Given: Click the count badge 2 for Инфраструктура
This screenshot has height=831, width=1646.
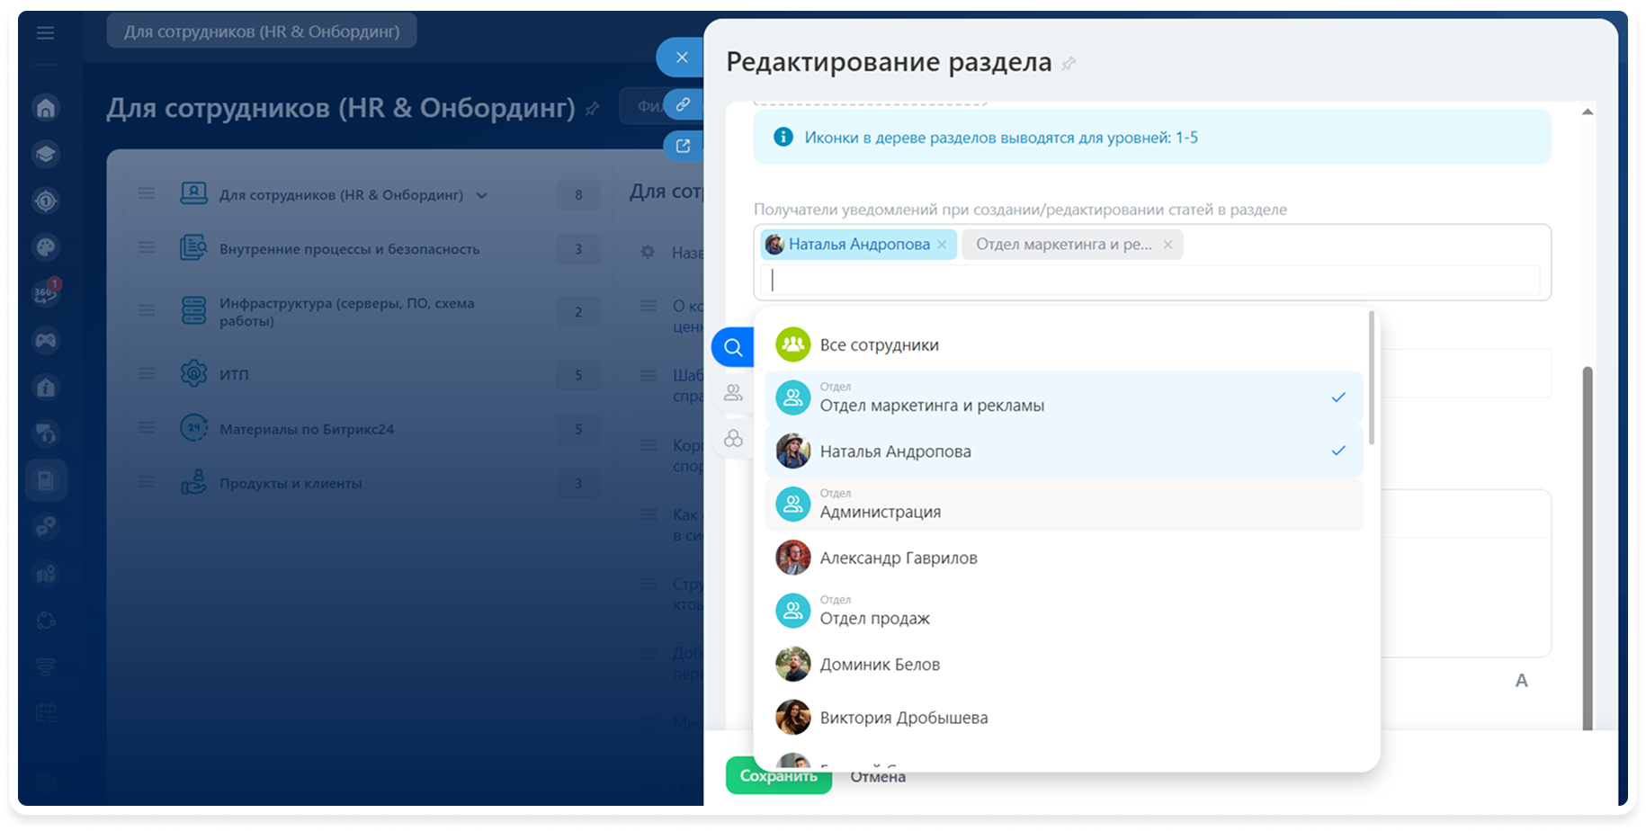Looking at the screenshot, I should click(578, 312).
